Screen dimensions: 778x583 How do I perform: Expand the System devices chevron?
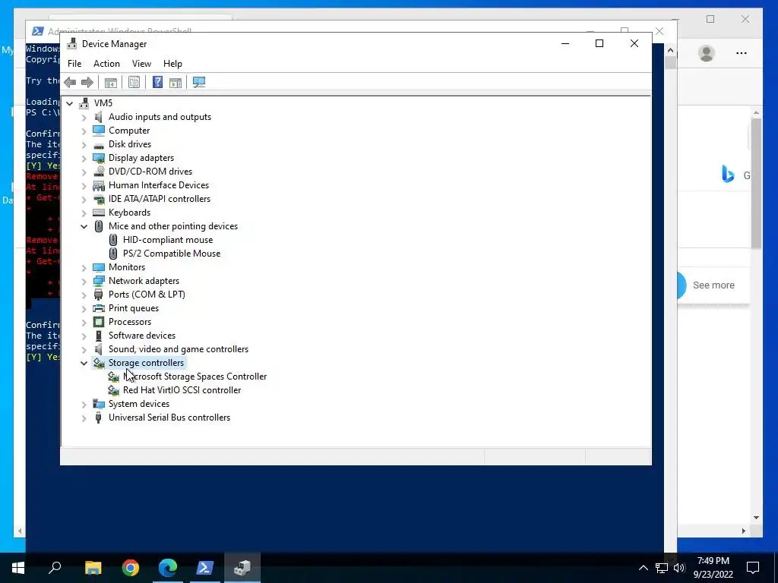pos(84,405)
